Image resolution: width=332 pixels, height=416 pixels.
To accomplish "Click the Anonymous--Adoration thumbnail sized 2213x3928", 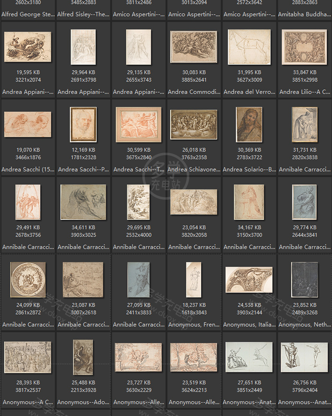I will tap(83, 357).
